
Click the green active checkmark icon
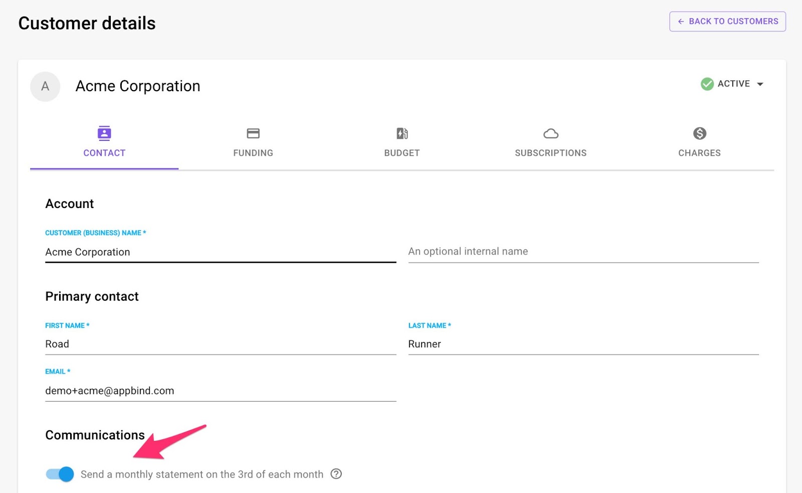point(707,84)
